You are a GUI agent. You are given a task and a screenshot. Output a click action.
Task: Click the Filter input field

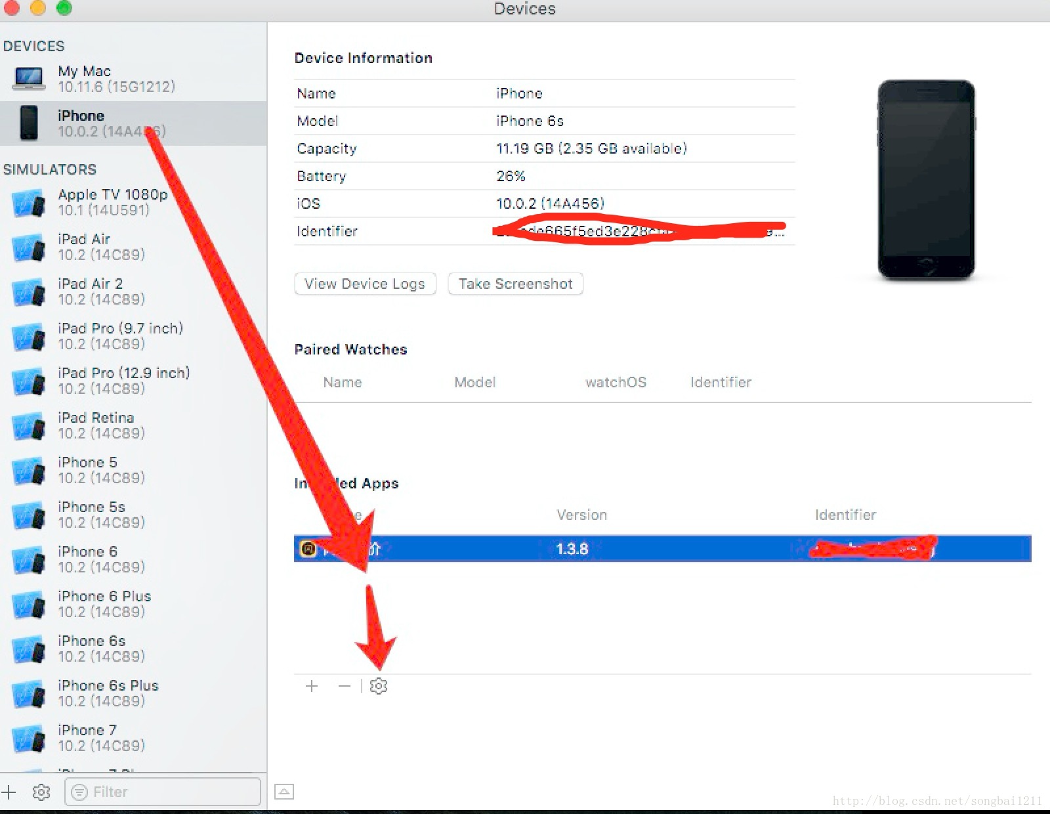(163, 792)
